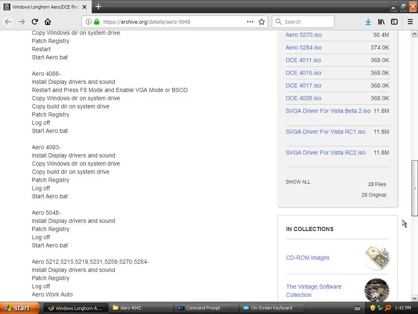Screen dimensions: 418x314
Task: Click the keyboard icon in system tray
Action: pos(358,308)
